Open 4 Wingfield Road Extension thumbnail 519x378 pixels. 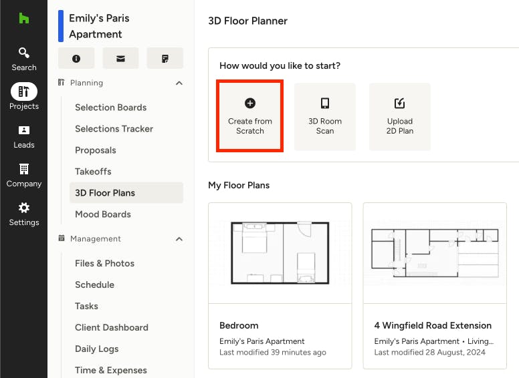pyautogui.click(x=435, y=253)
